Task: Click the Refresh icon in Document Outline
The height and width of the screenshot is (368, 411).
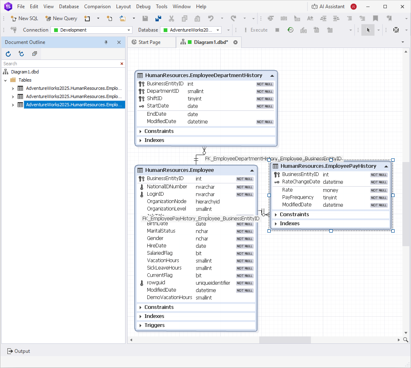Action: pos(8,54)
